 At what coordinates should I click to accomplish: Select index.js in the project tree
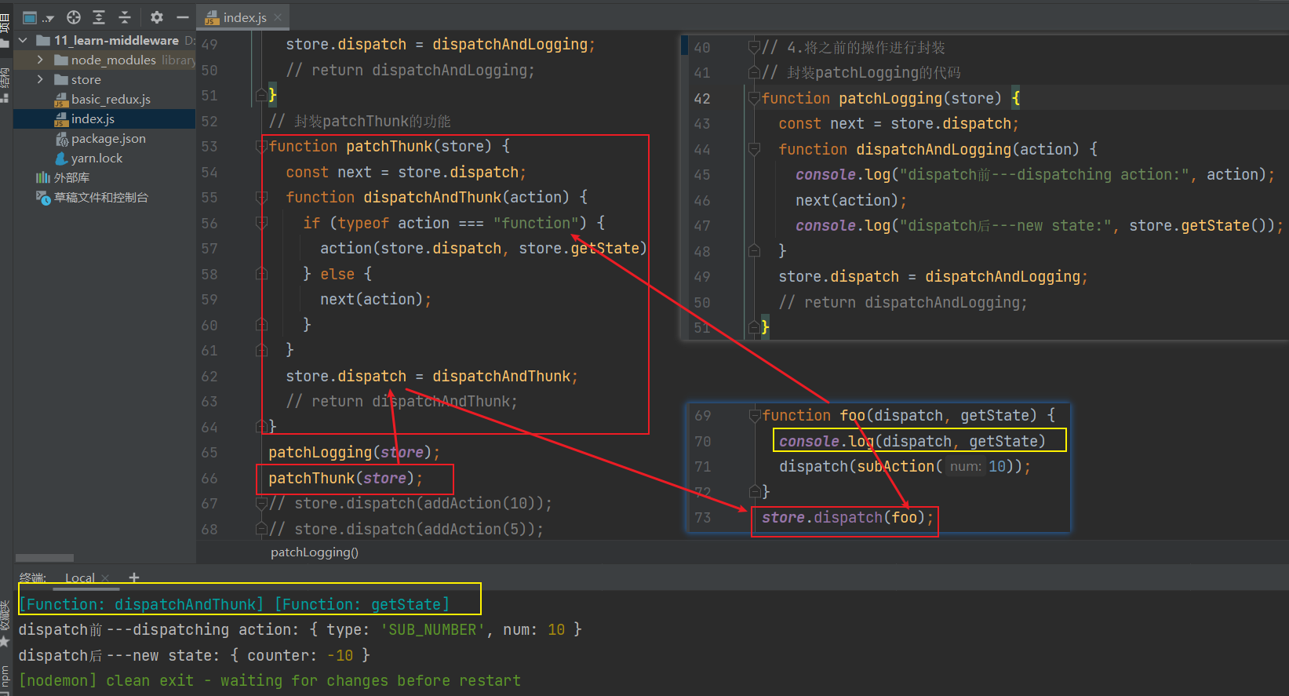click(93, 118)
